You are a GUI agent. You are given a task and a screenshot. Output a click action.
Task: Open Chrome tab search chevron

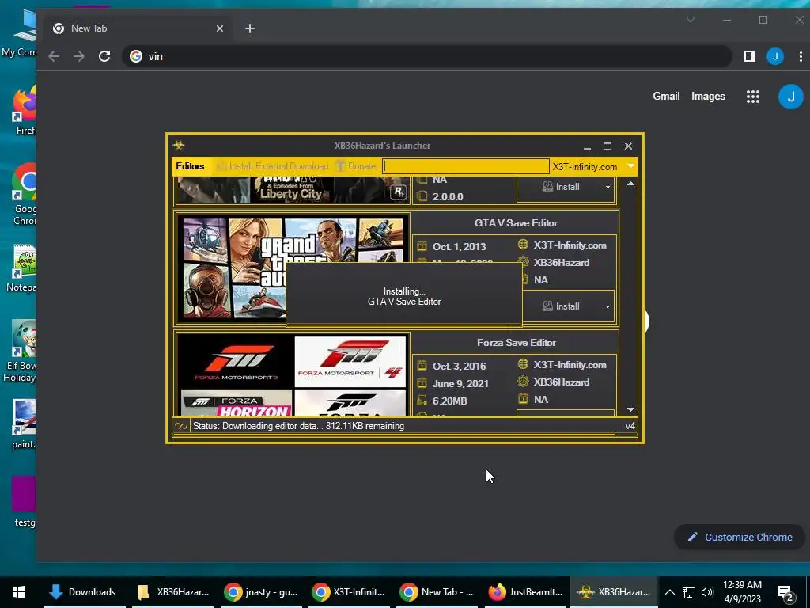690,20
